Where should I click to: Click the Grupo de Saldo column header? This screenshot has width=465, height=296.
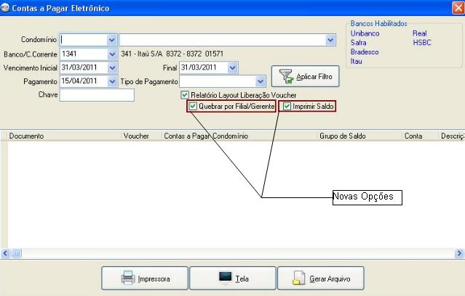tap(342, 136)
